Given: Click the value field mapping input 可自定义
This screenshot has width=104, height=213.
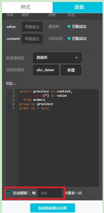Looking at the screenshot, I should click(x=32, y=27).
